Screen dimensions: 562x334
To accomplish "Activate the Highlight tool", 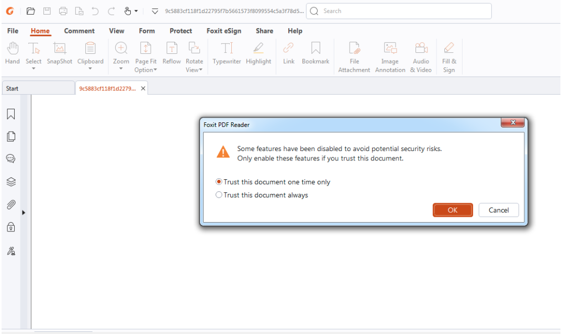I will tap(258, 54).
